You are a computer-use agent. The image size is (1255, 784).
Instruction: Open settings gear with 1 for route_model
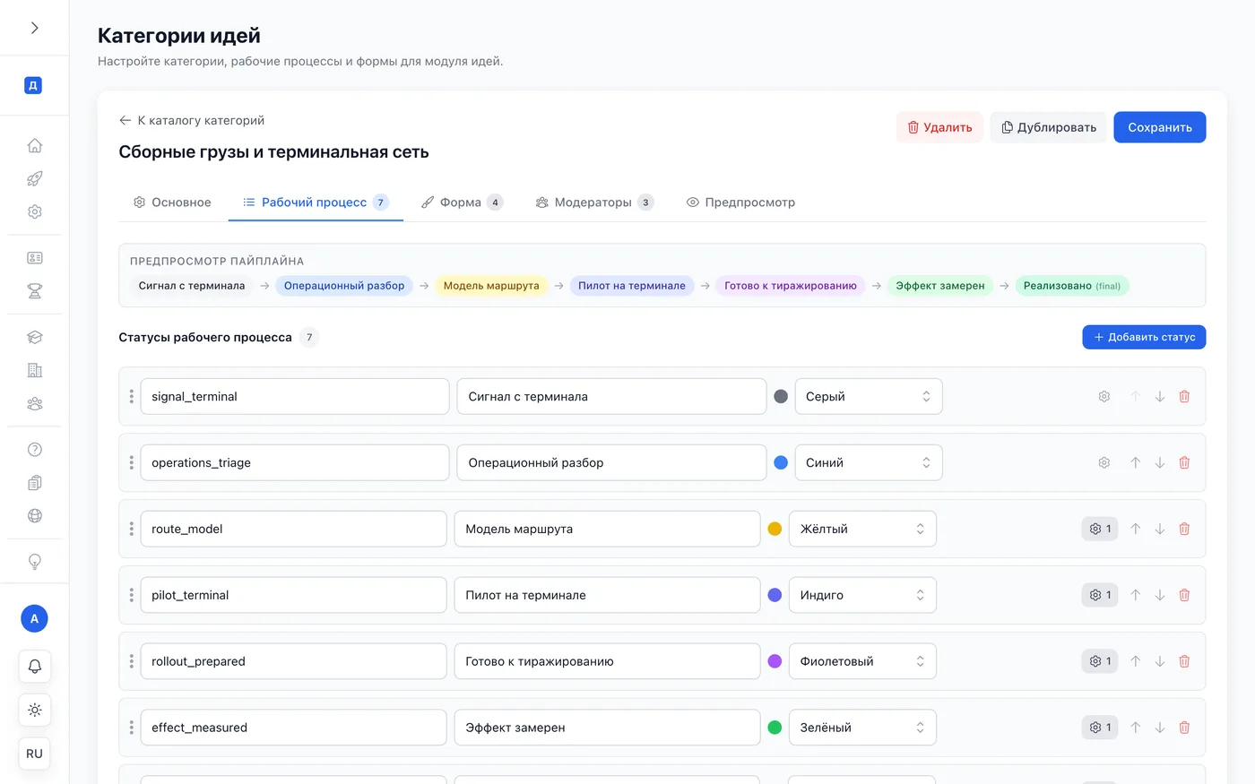coord(1100,529)
